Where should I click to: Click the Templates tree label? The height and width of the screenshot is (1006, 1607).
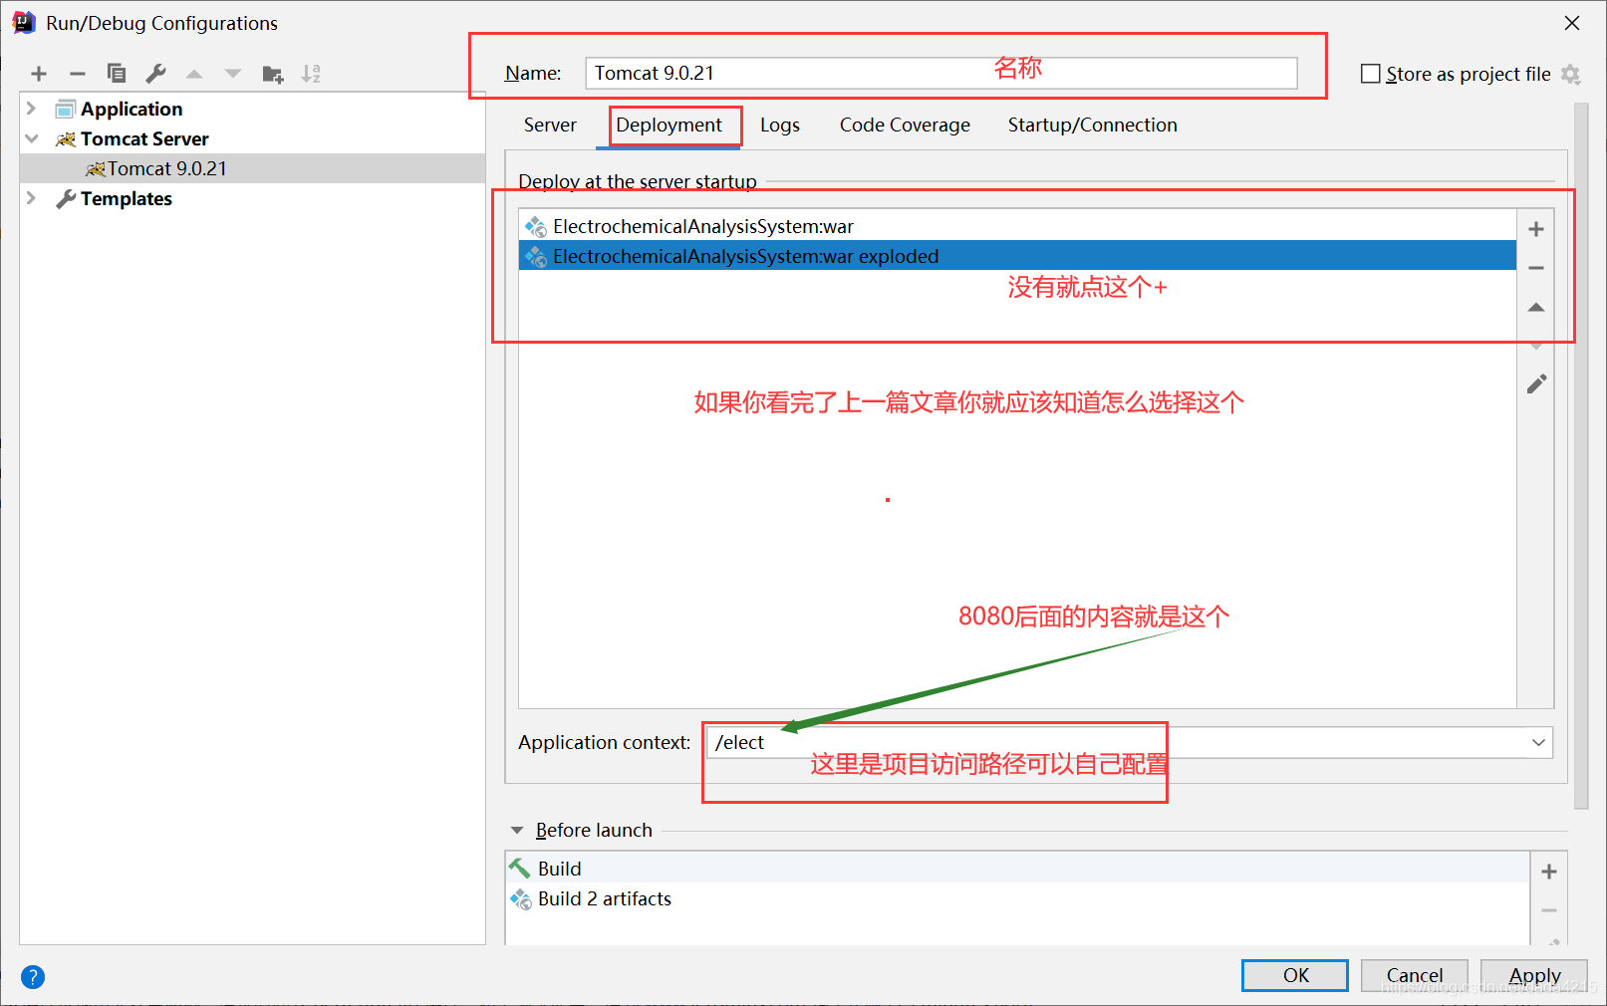127,198
